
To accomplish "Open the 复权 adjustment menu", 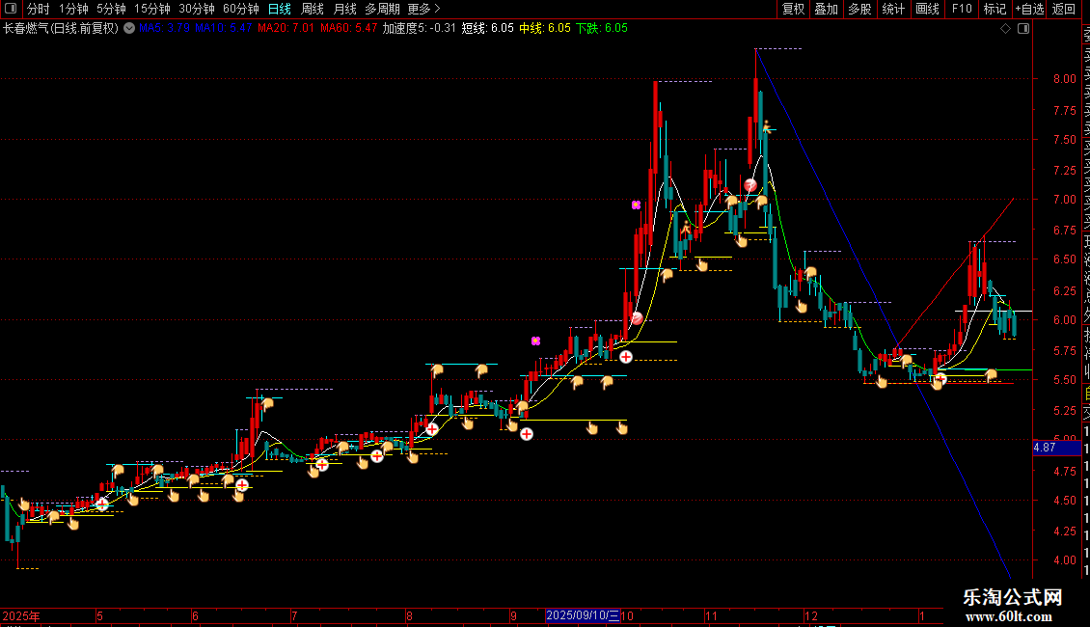I will coord(793,9).
